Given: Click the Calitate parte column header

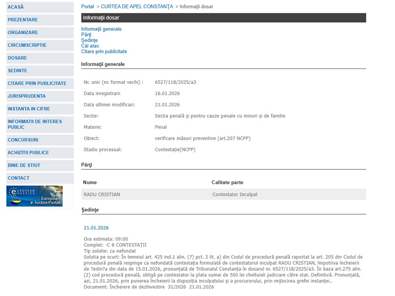Looking at the screenshot, I should point(227,182).
